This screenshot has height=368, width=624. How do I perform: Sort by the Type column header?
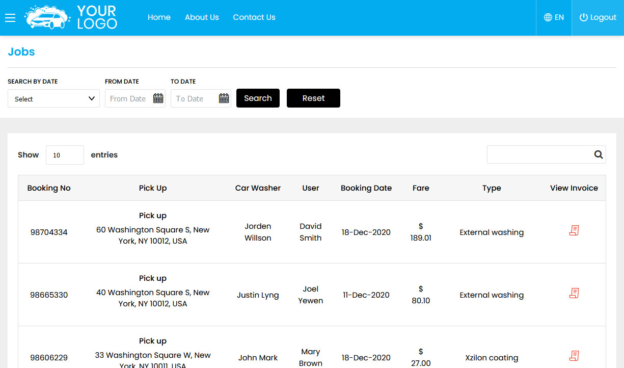pyautogui.click(x=492, y=188)
